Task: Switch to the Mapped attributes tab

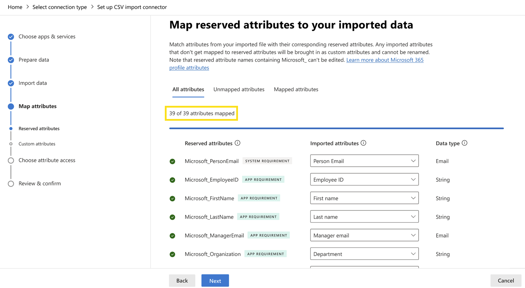Action: click(x=296, y=89)
